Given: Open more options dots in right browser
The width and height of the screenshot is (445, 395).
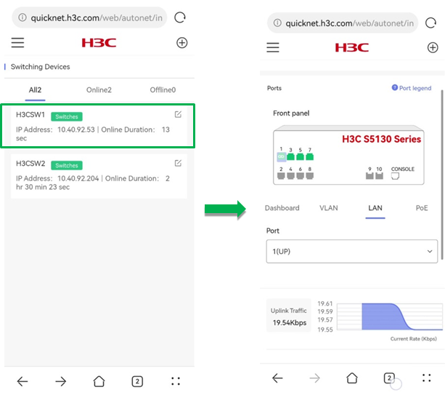Looking at the screenshot, I should coord(427,378).
